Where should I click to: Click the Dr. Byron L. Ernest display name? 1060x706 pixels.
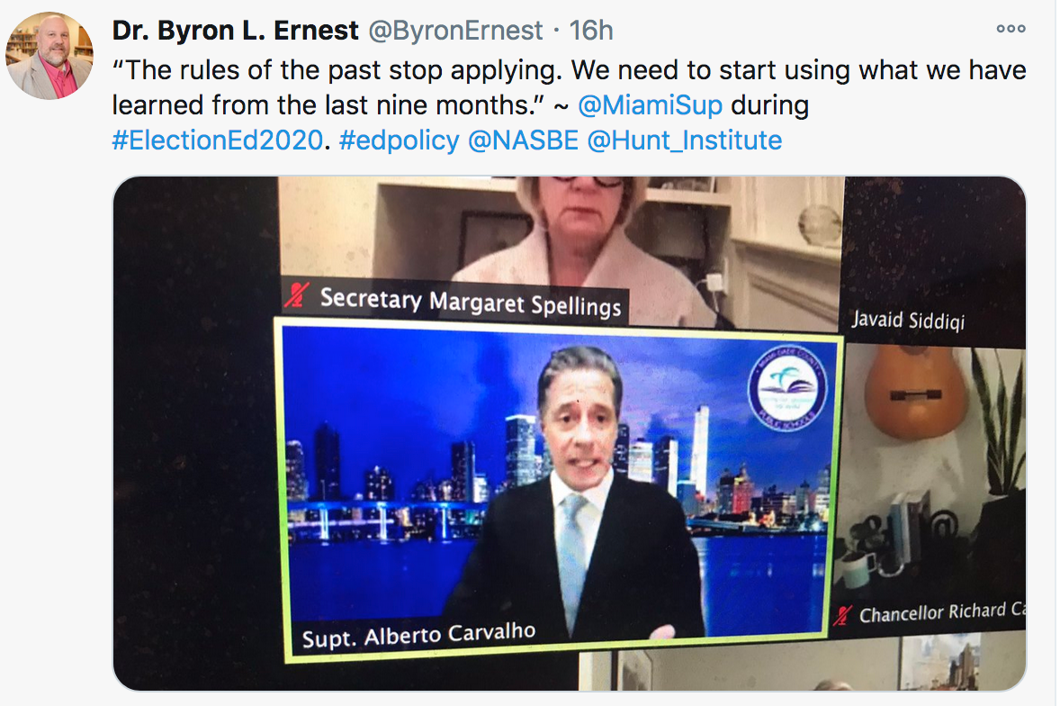[235, 31]
